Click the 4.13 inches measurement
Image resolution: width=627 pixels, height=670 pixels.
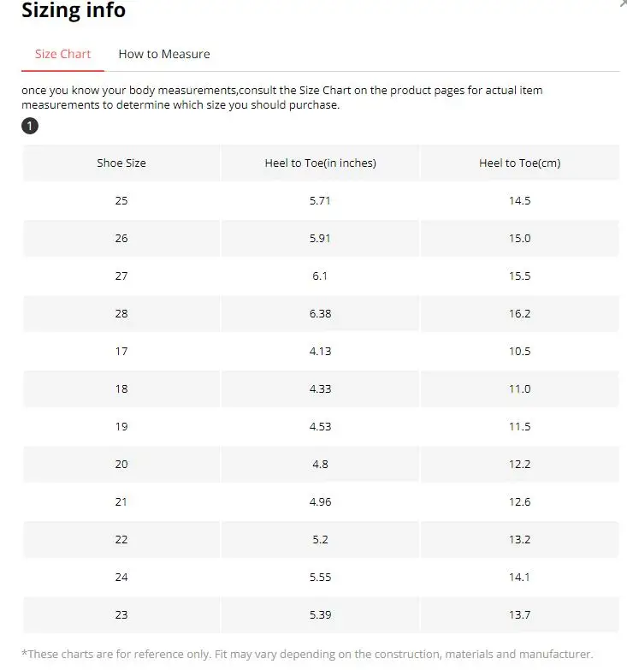tap(320, 351)
